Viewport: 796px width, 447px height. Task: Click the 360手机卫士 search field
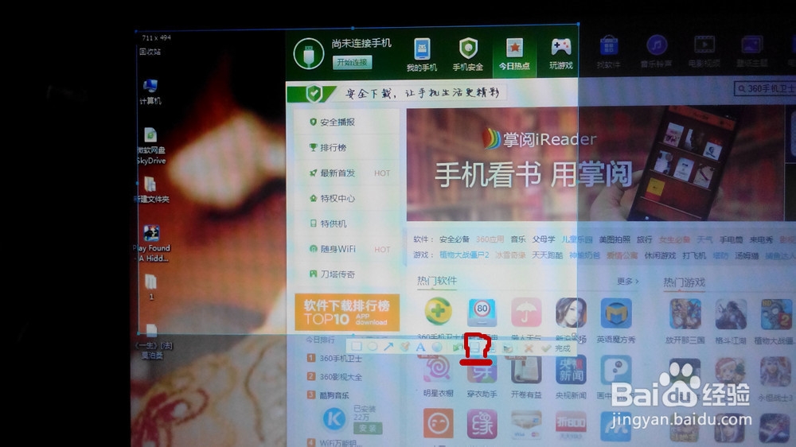(766, 89)
